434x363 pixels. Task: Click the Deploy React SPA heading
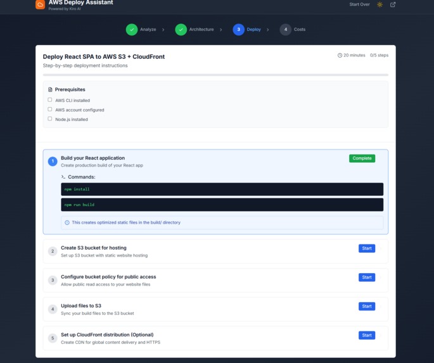104,57
